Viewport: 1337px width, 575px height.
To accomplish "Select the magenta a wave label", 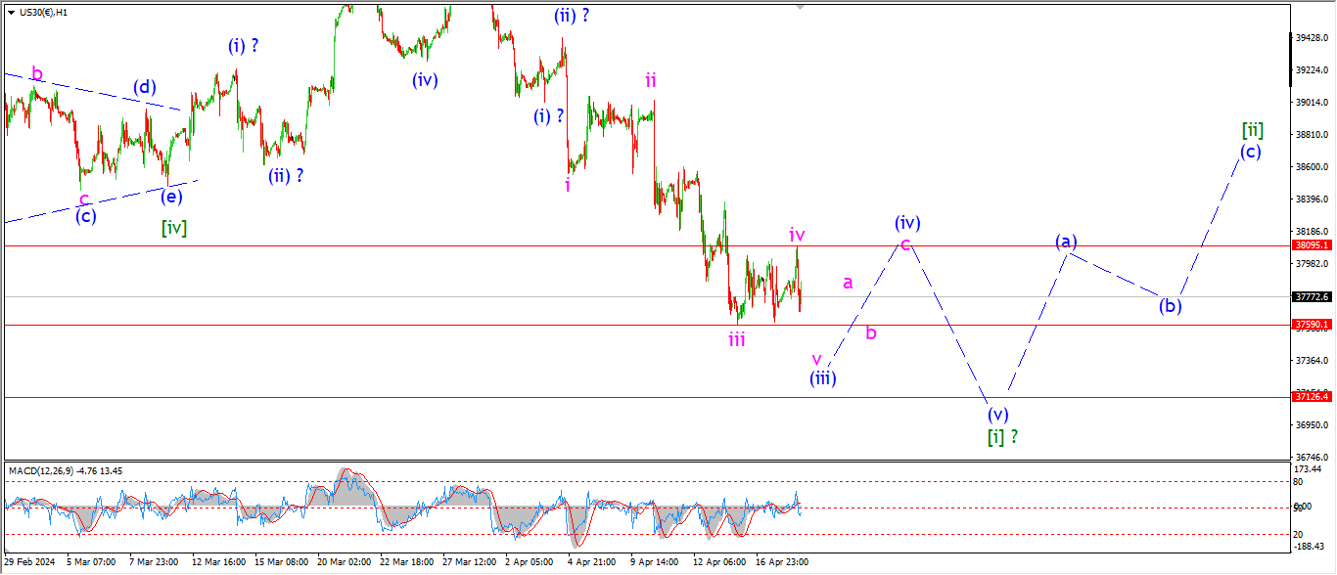I will tap(848, 283).
